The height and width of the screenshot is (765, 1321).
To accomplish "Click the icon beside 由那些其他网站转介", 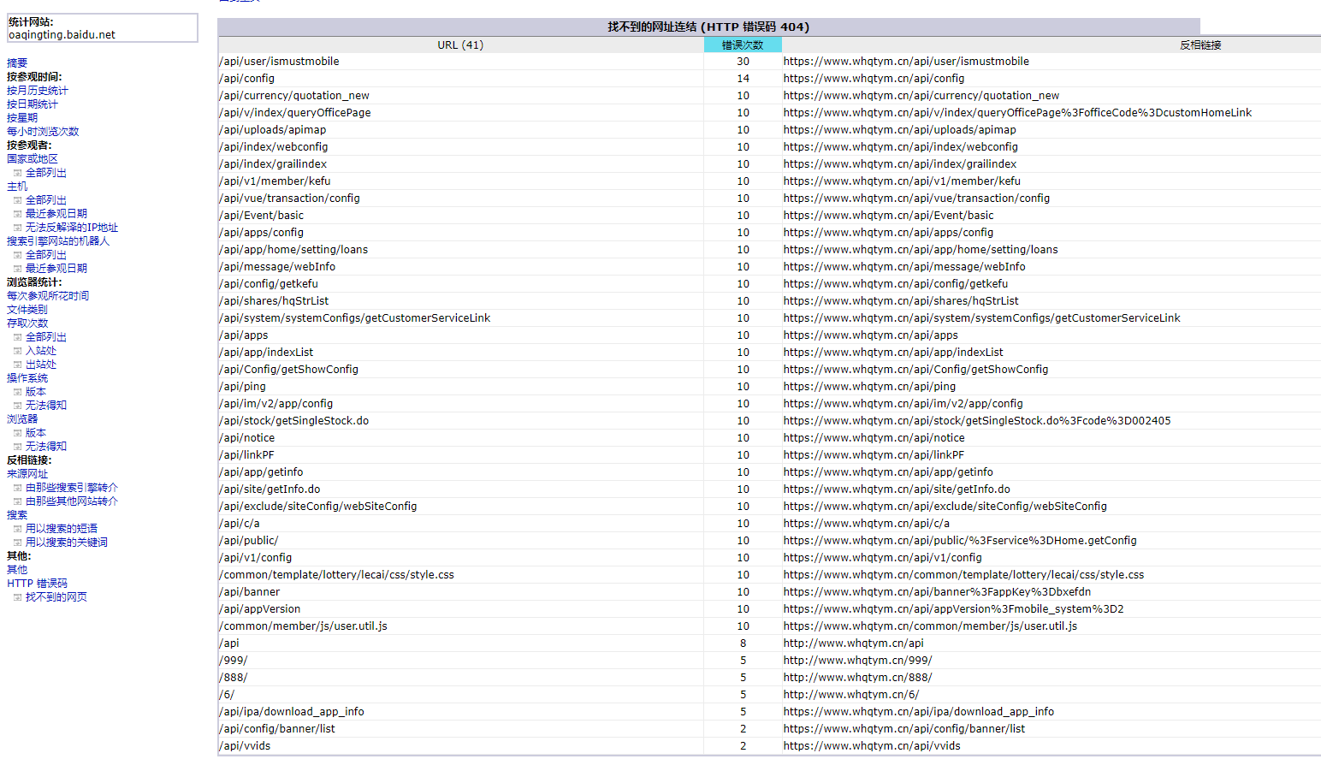I will tap(17, 501).
